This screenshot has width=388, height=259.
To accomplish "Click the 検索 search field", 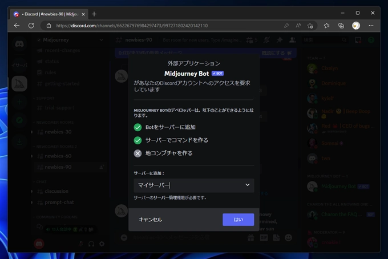I will pyautogui.click(x=325, y=40).
